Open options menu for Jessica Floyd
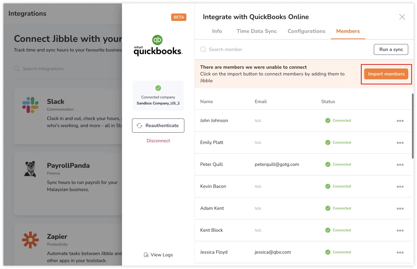 pos(400,252)
